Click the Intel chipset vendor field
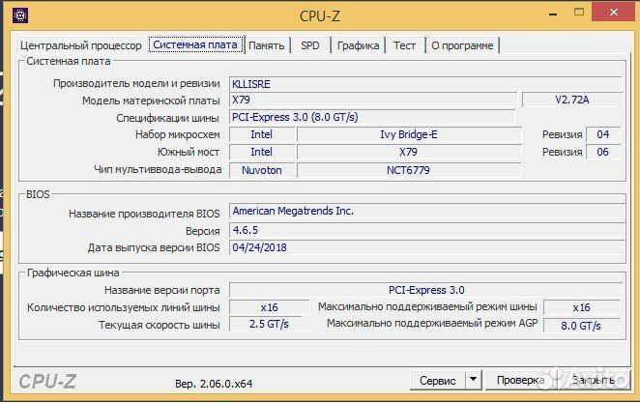Image resolution: width=640 pixels, height=403 pixels. click(x=262, y=134)
